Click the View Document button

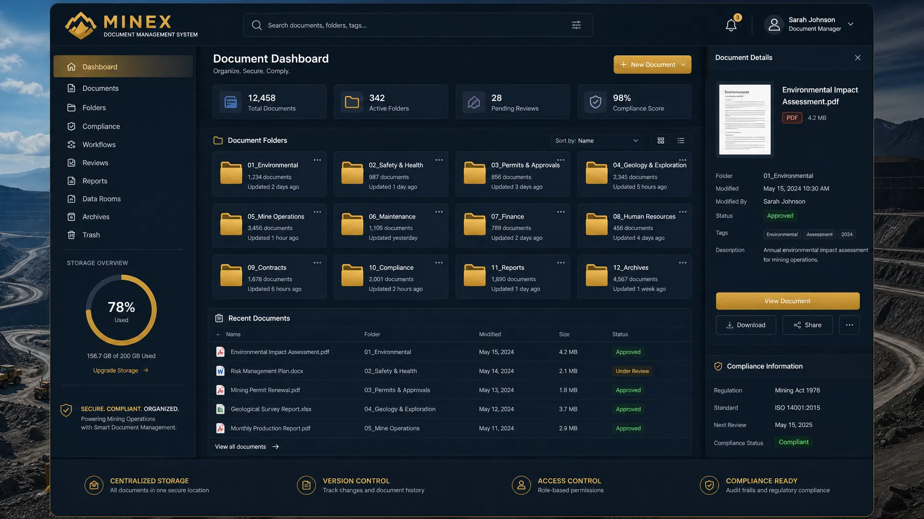(x=787, y=301)
